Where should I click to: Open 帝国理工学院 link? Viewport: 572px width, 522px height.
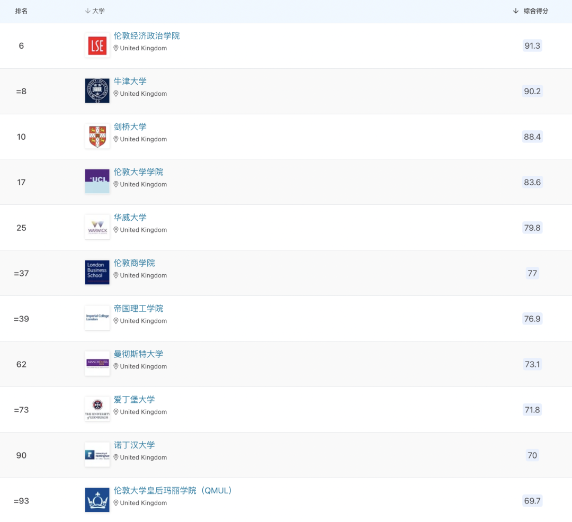[x=138, y=309]
